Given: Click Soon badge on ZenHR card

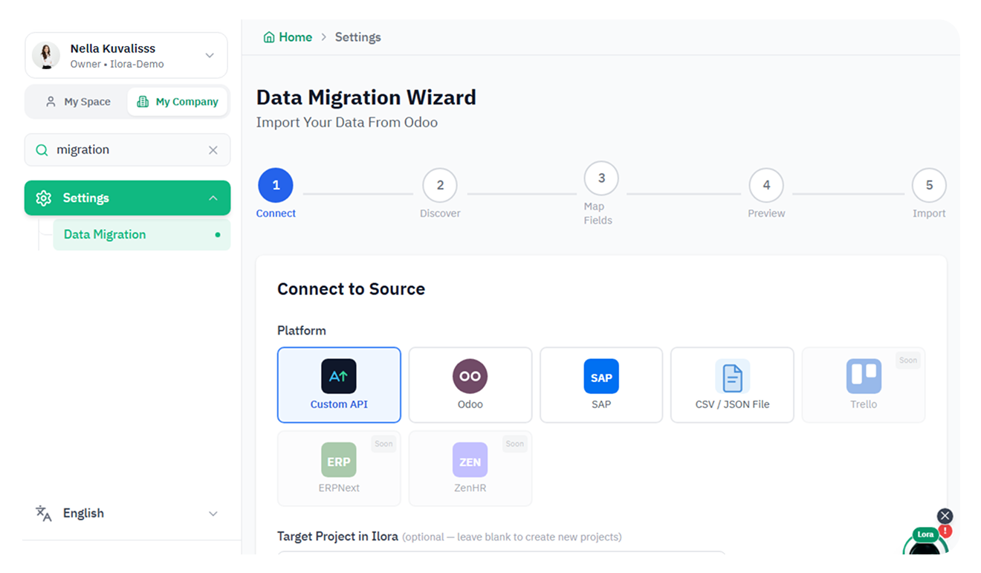Looking at the screenshot, I should (x=515, y=444).
